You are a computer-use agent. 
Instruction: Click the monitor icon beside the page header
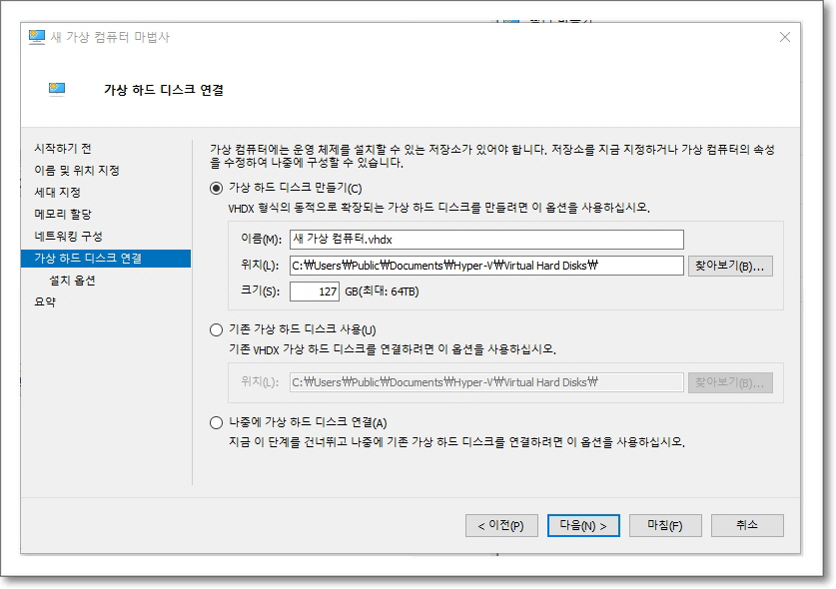pos(57,90)
